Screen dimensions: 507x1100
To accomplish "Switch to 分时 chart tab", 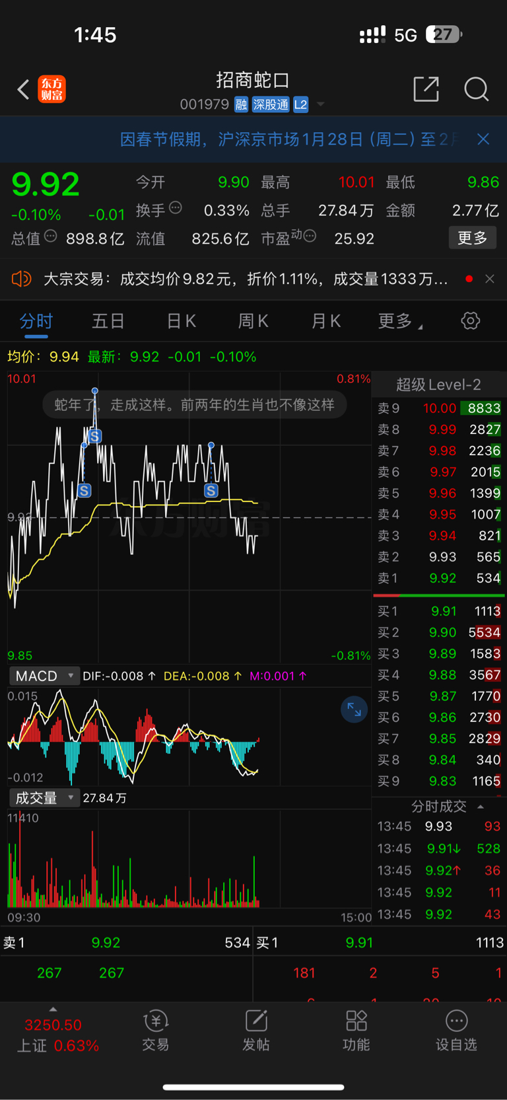I will [36, 322].
